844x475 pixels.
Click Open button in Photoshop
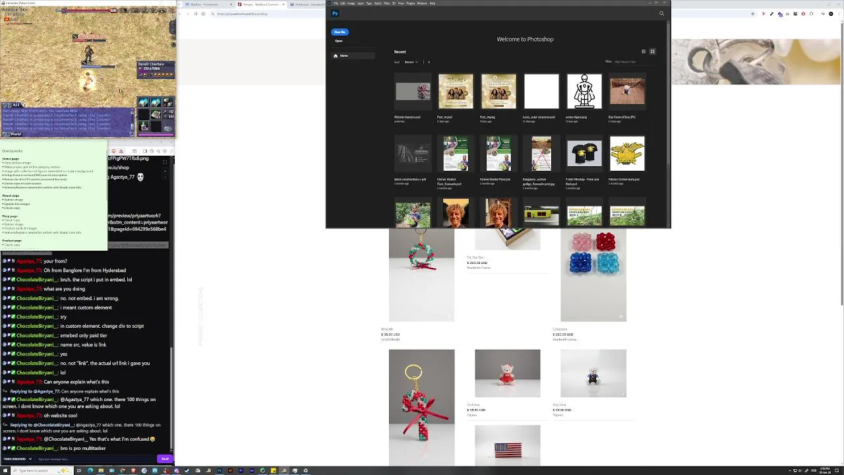coord(339,41)
